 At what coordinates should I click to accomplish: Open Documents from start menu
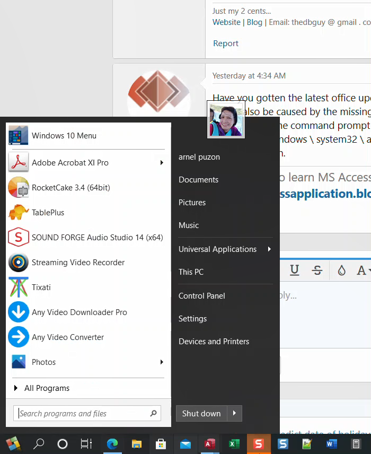tap(199, 179)
